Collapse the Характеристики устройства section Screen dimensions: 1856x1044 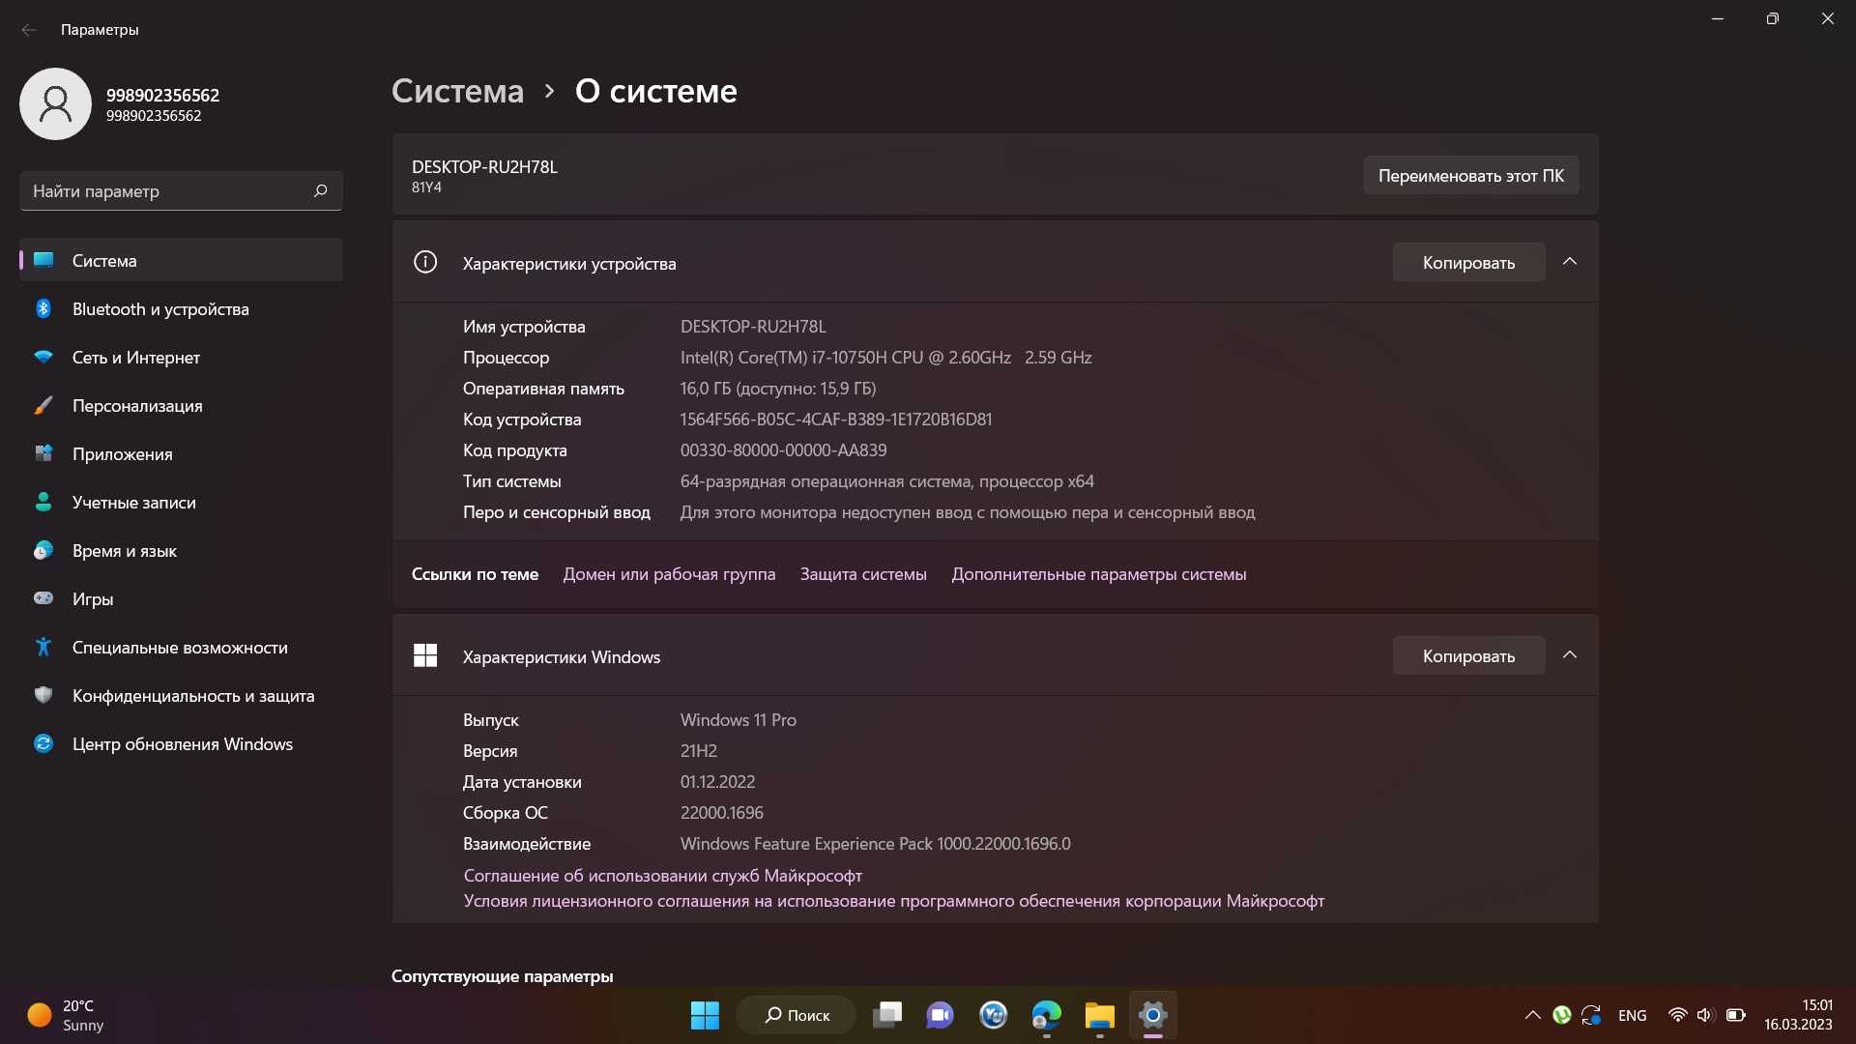click(1570, 262)
